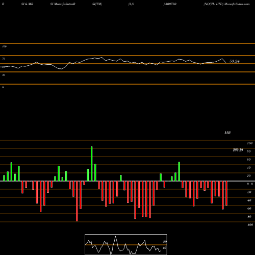
Task: Click the RSI value label 53.24
Action: 235,61
